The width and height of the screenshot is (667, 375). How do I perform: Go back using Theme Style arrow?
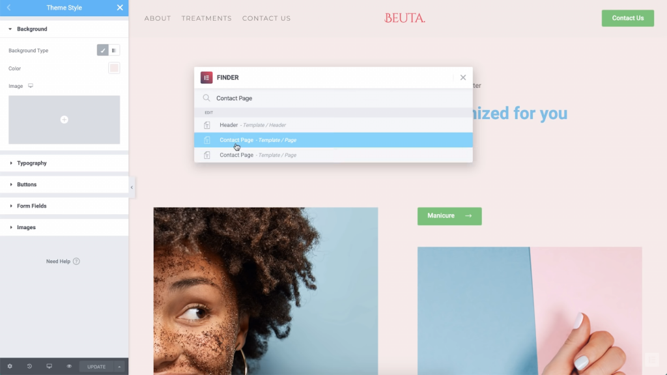8,8
